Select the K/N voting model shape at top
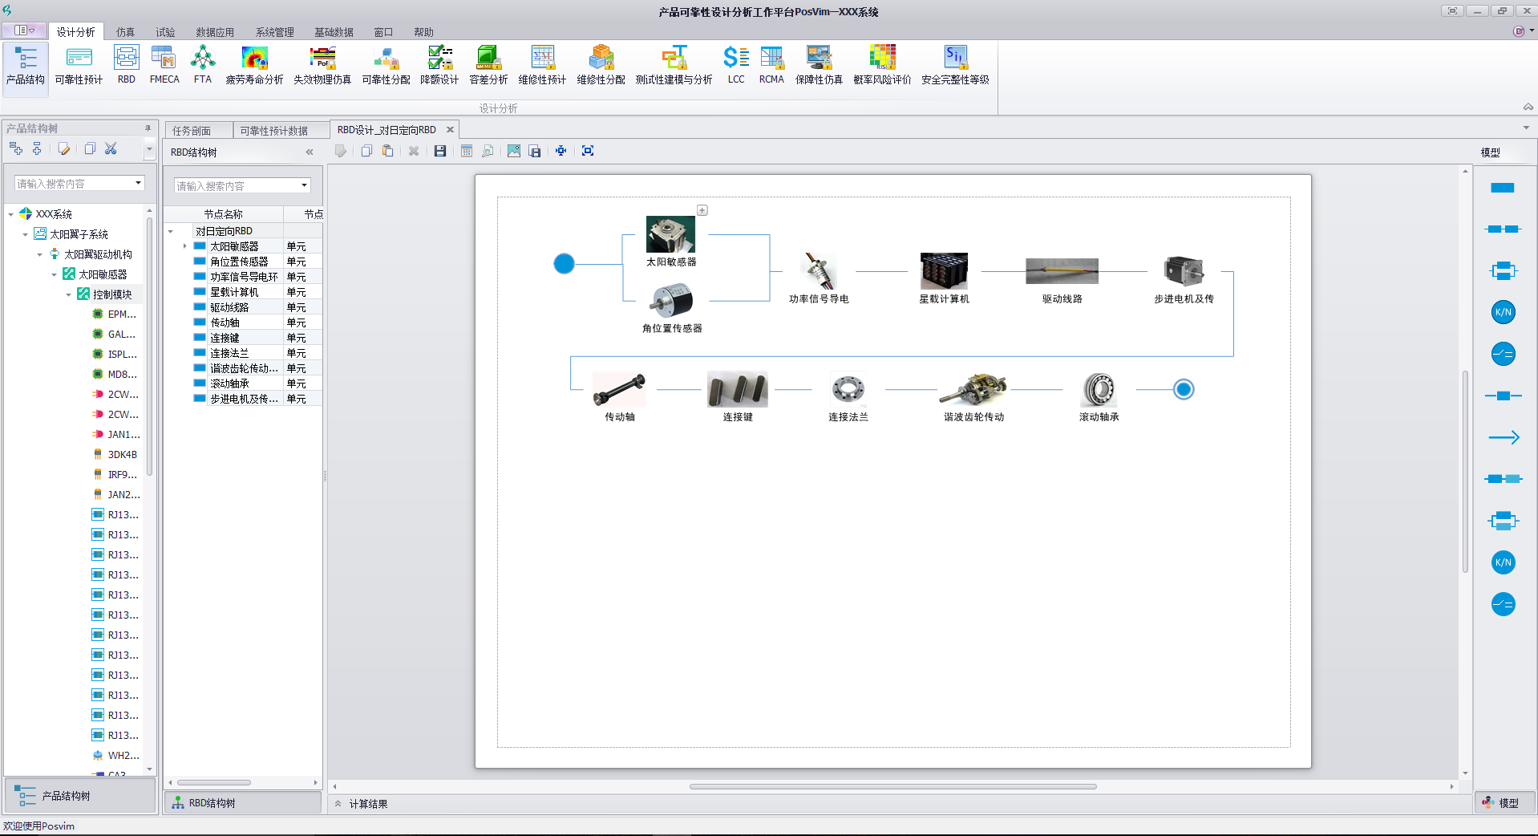The width and height of the screenshot is (1538, 836). 1503,312
